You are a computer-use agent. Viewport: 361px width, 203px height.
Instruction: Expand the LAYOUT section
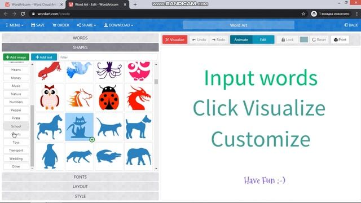click(x=80, y=187)
